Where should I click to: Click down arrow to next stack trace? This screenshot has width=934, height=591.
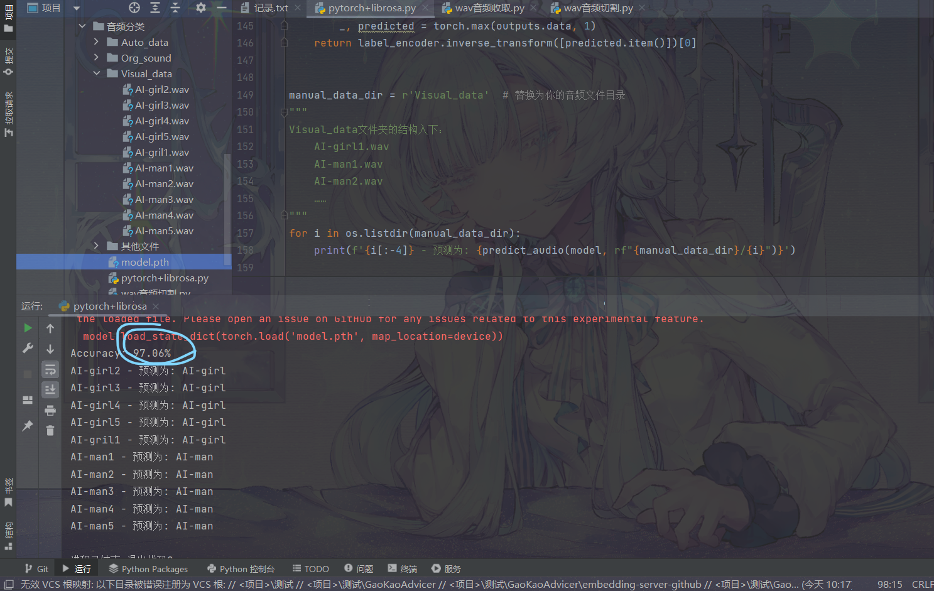pos(50,349)
